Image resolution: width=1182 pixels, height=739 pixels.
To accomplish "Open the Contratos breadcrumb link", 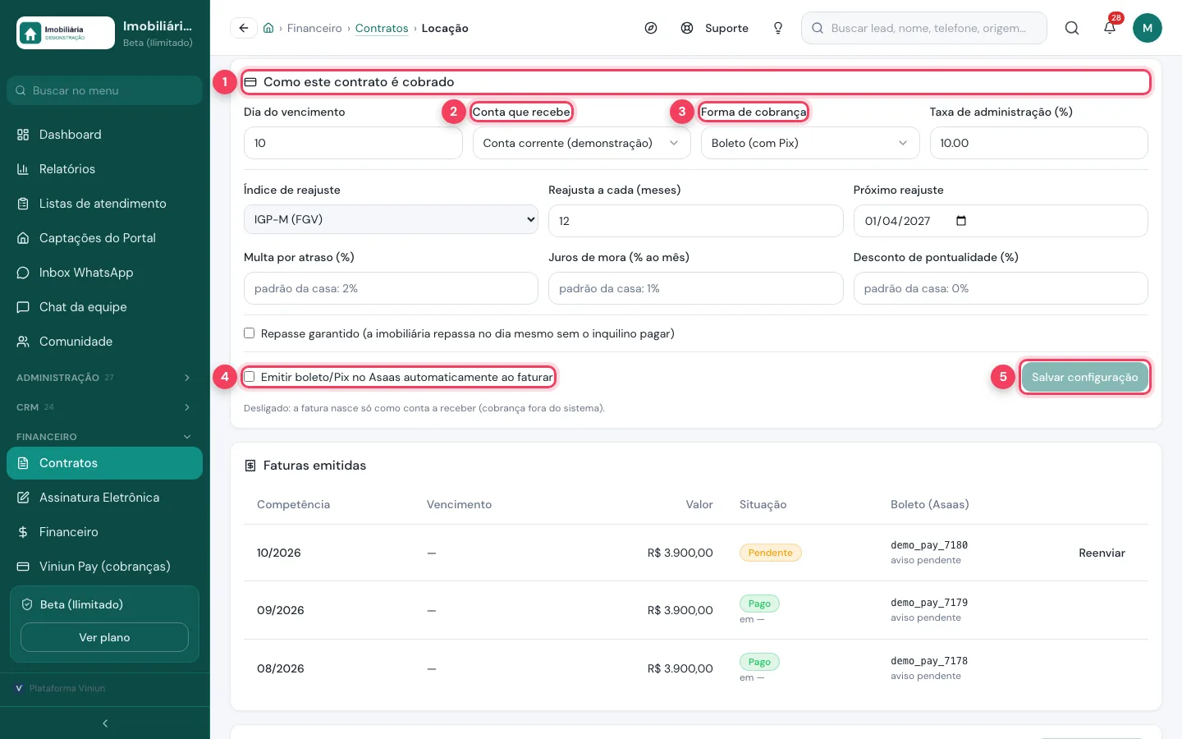I will (382, 28).
